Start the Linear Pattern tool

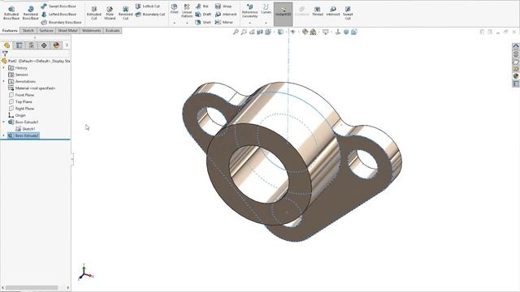point(187,11)
